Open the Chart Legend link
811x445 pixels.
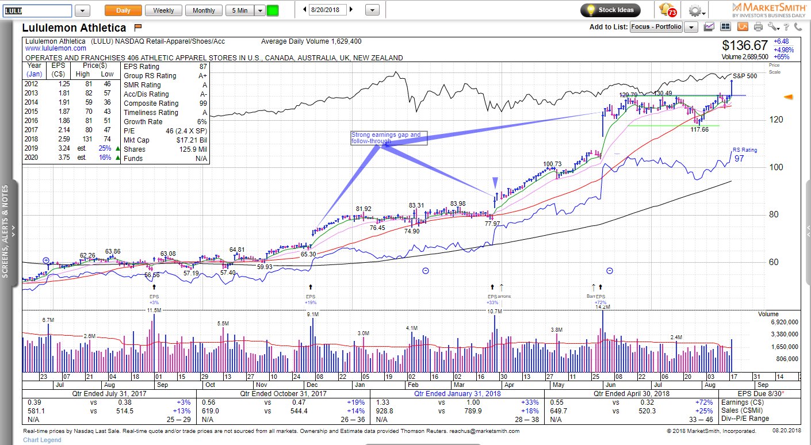[x=41, y=440]
